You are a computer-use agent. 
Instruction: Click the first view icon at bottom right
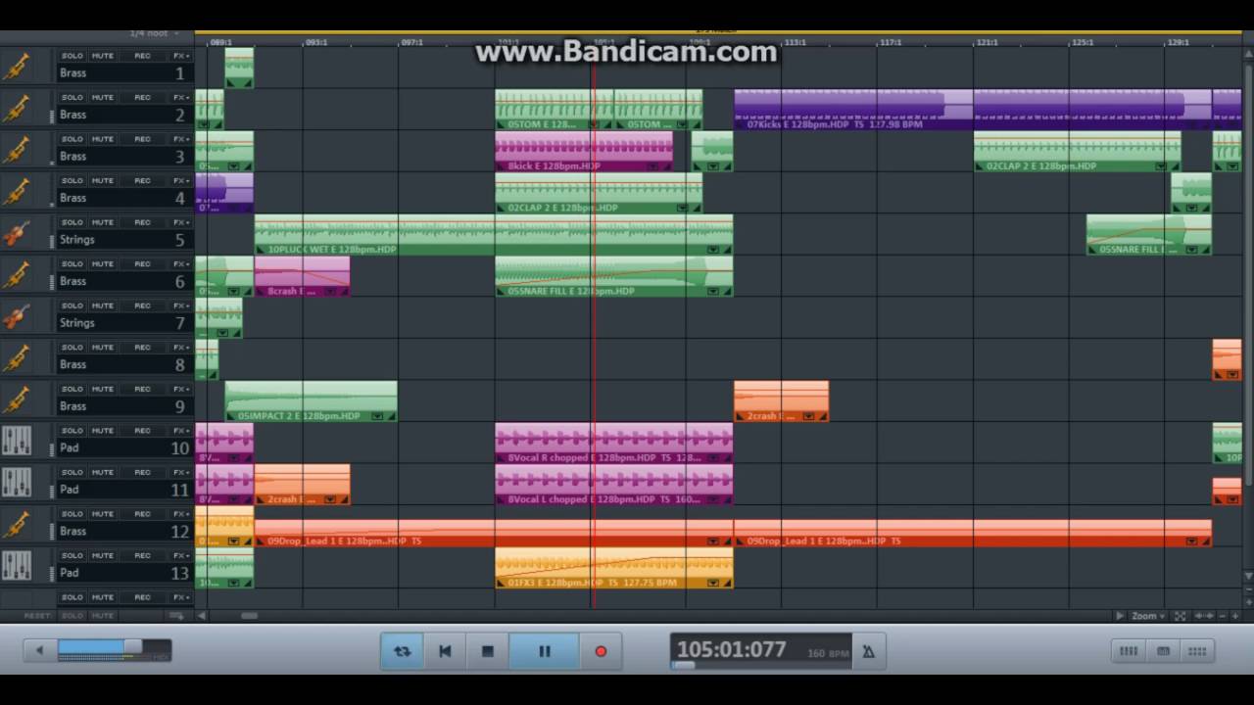(1129, 651)
